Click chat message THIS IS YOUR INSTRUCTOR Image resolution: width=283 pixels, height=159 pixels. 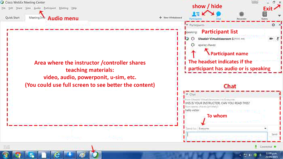[218, 103]
